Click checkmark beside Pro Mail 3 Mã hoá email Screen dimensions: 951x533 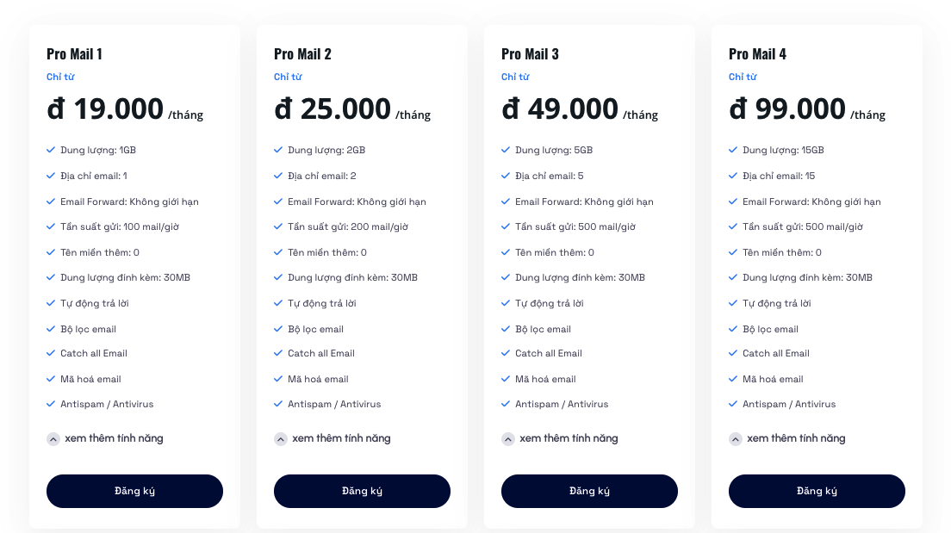coord(506,379)
